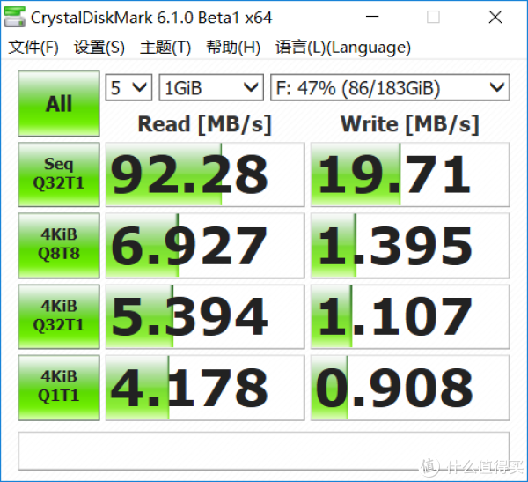Viewport: 528px width, 482px height.
Task: Click the Seq read result 92.28
Action: pos(204,174)
